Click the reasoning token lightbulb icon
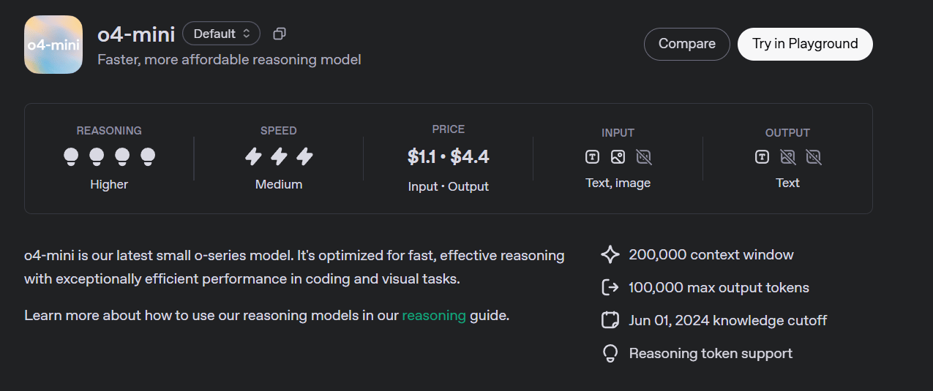933x391 pixels. (x=610, y=354)
